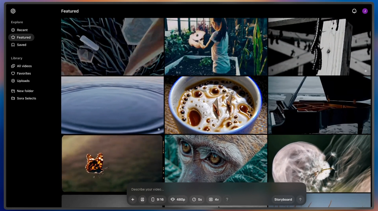
Task: Click the Library section label
Action: click(x=17, y=58)
